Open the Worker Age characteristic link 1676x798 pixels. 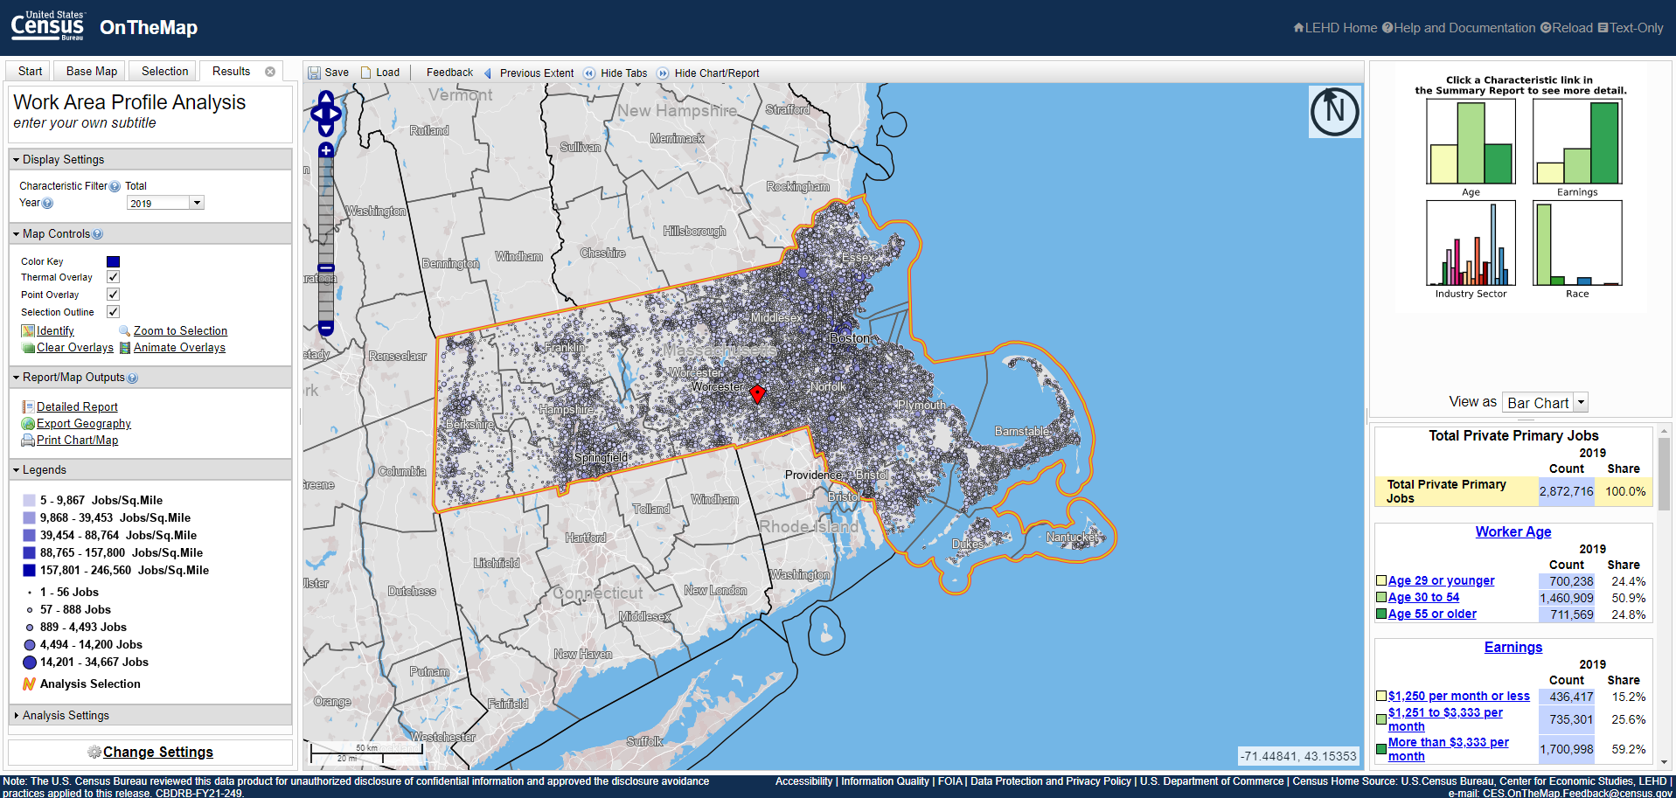point(1513,532)
